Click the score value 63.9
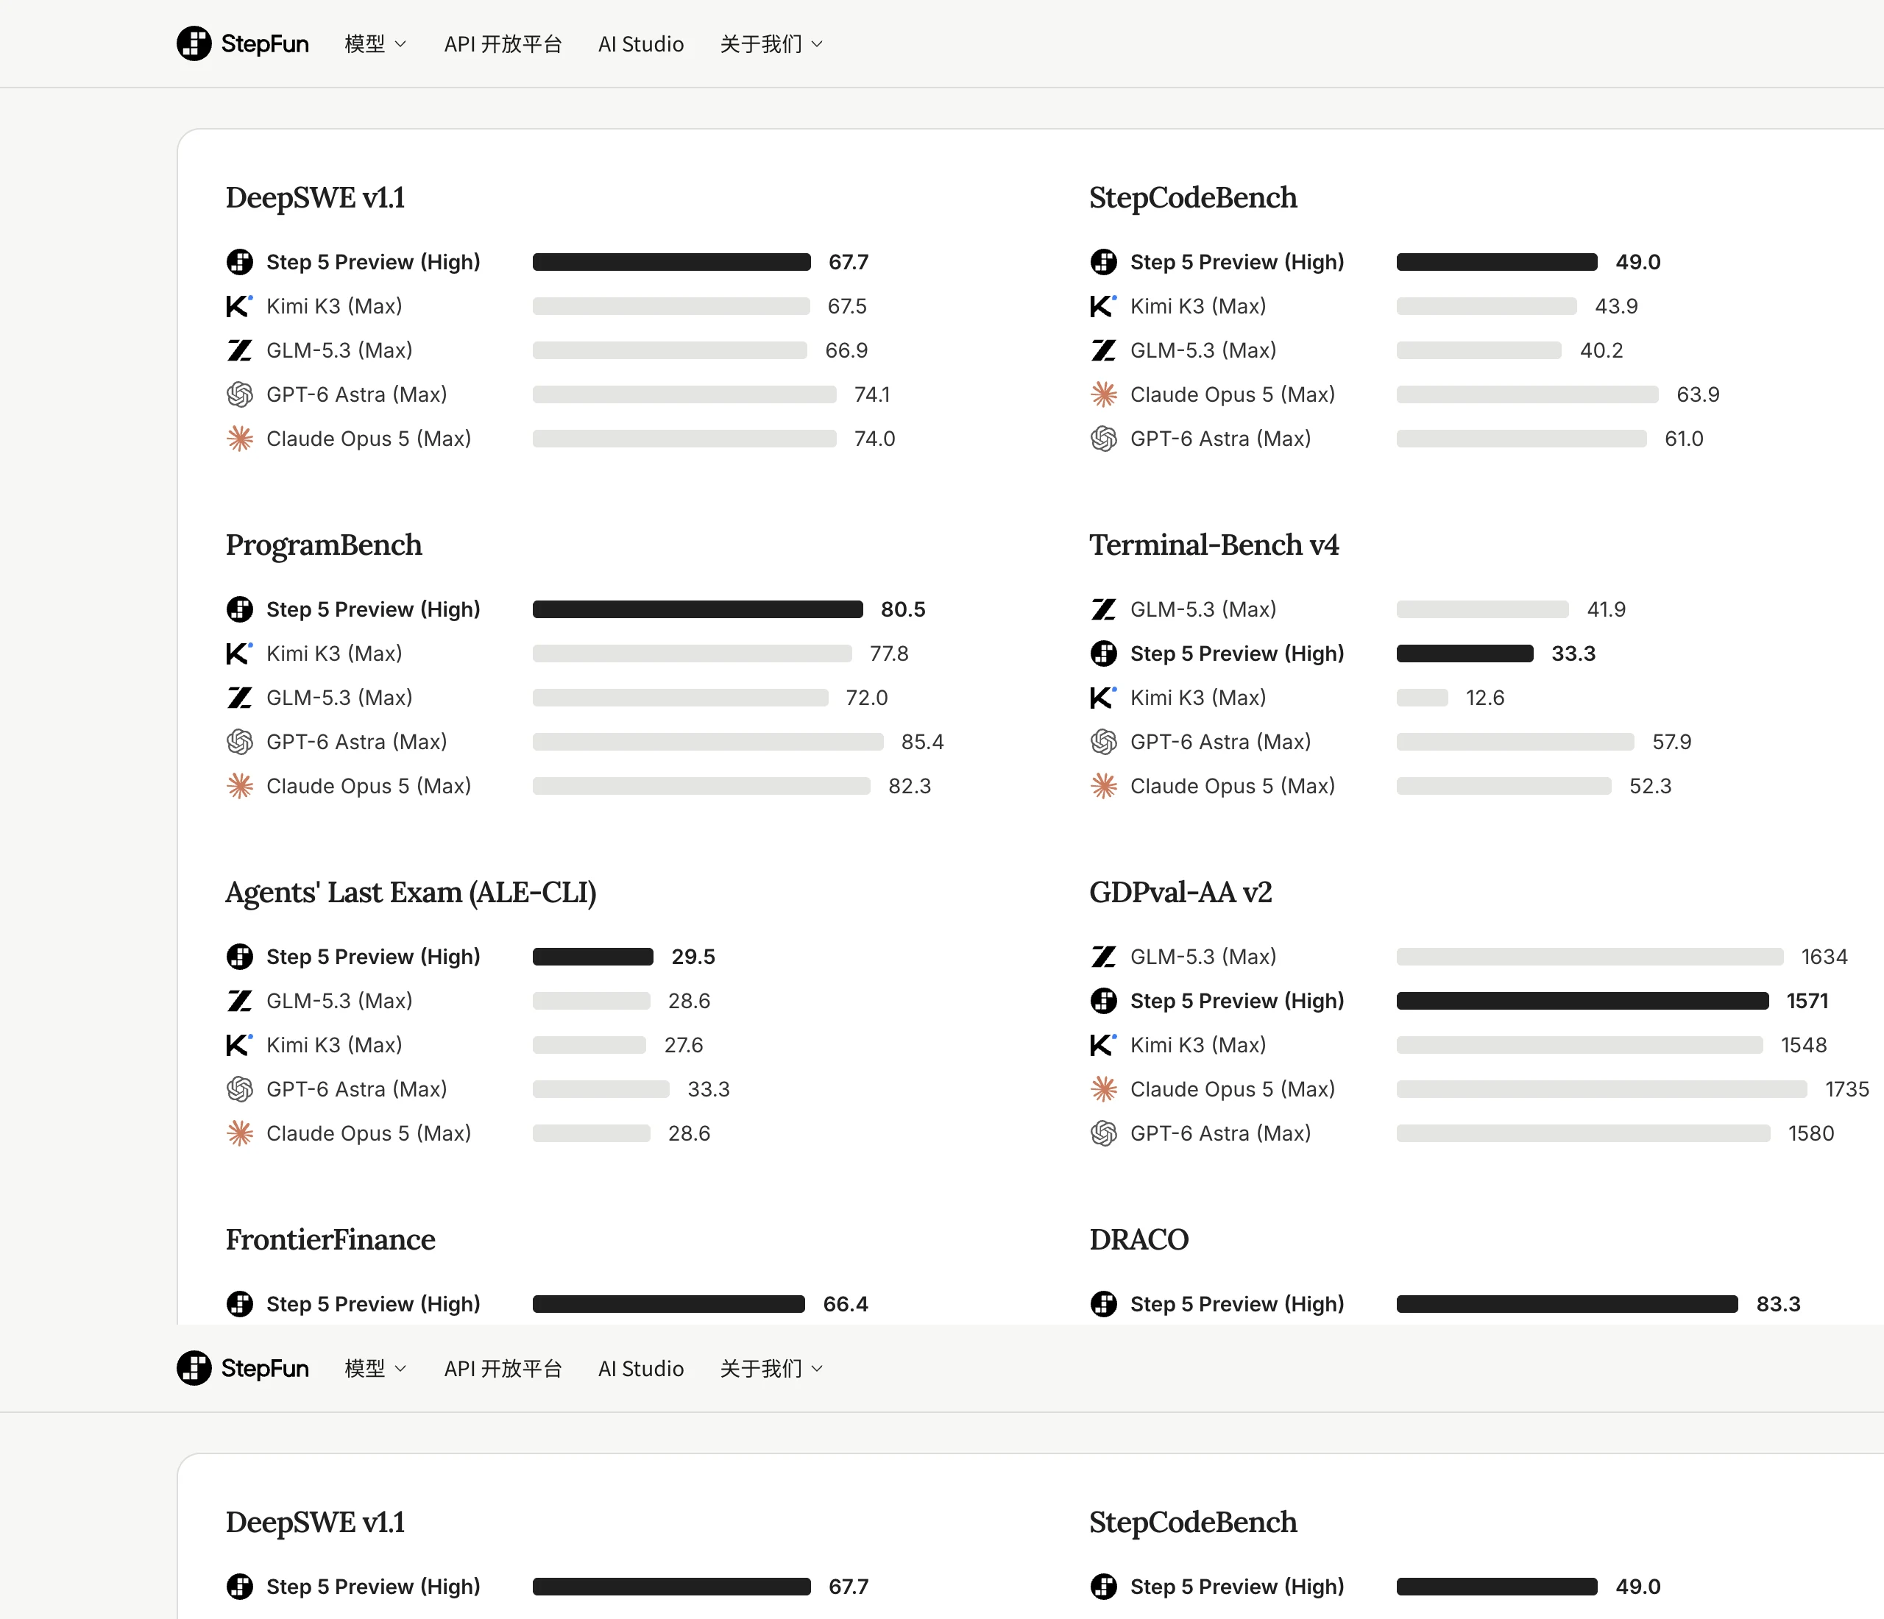The height and width of the screenshot is (1619, 1884). [x=1698, y=394]
